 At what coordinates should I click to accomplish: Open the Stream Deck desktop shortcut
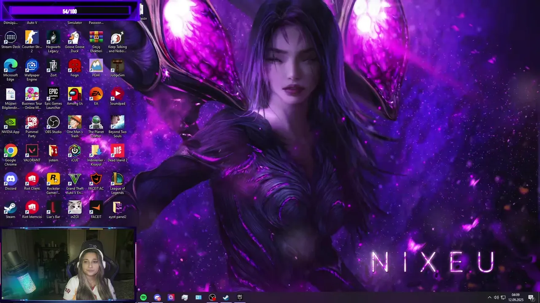coord(11,40)
